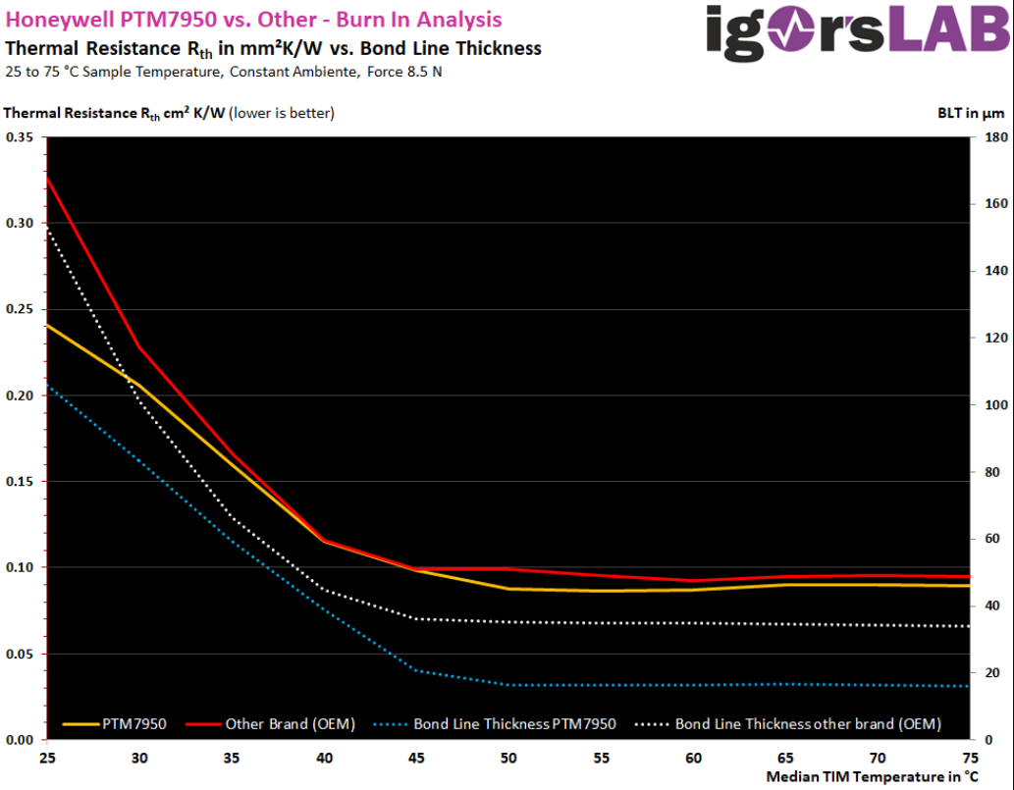Click the 40 right axis value
Image resolution: width=1014 pixels, height=790 pixels.
tap(992, 606)
